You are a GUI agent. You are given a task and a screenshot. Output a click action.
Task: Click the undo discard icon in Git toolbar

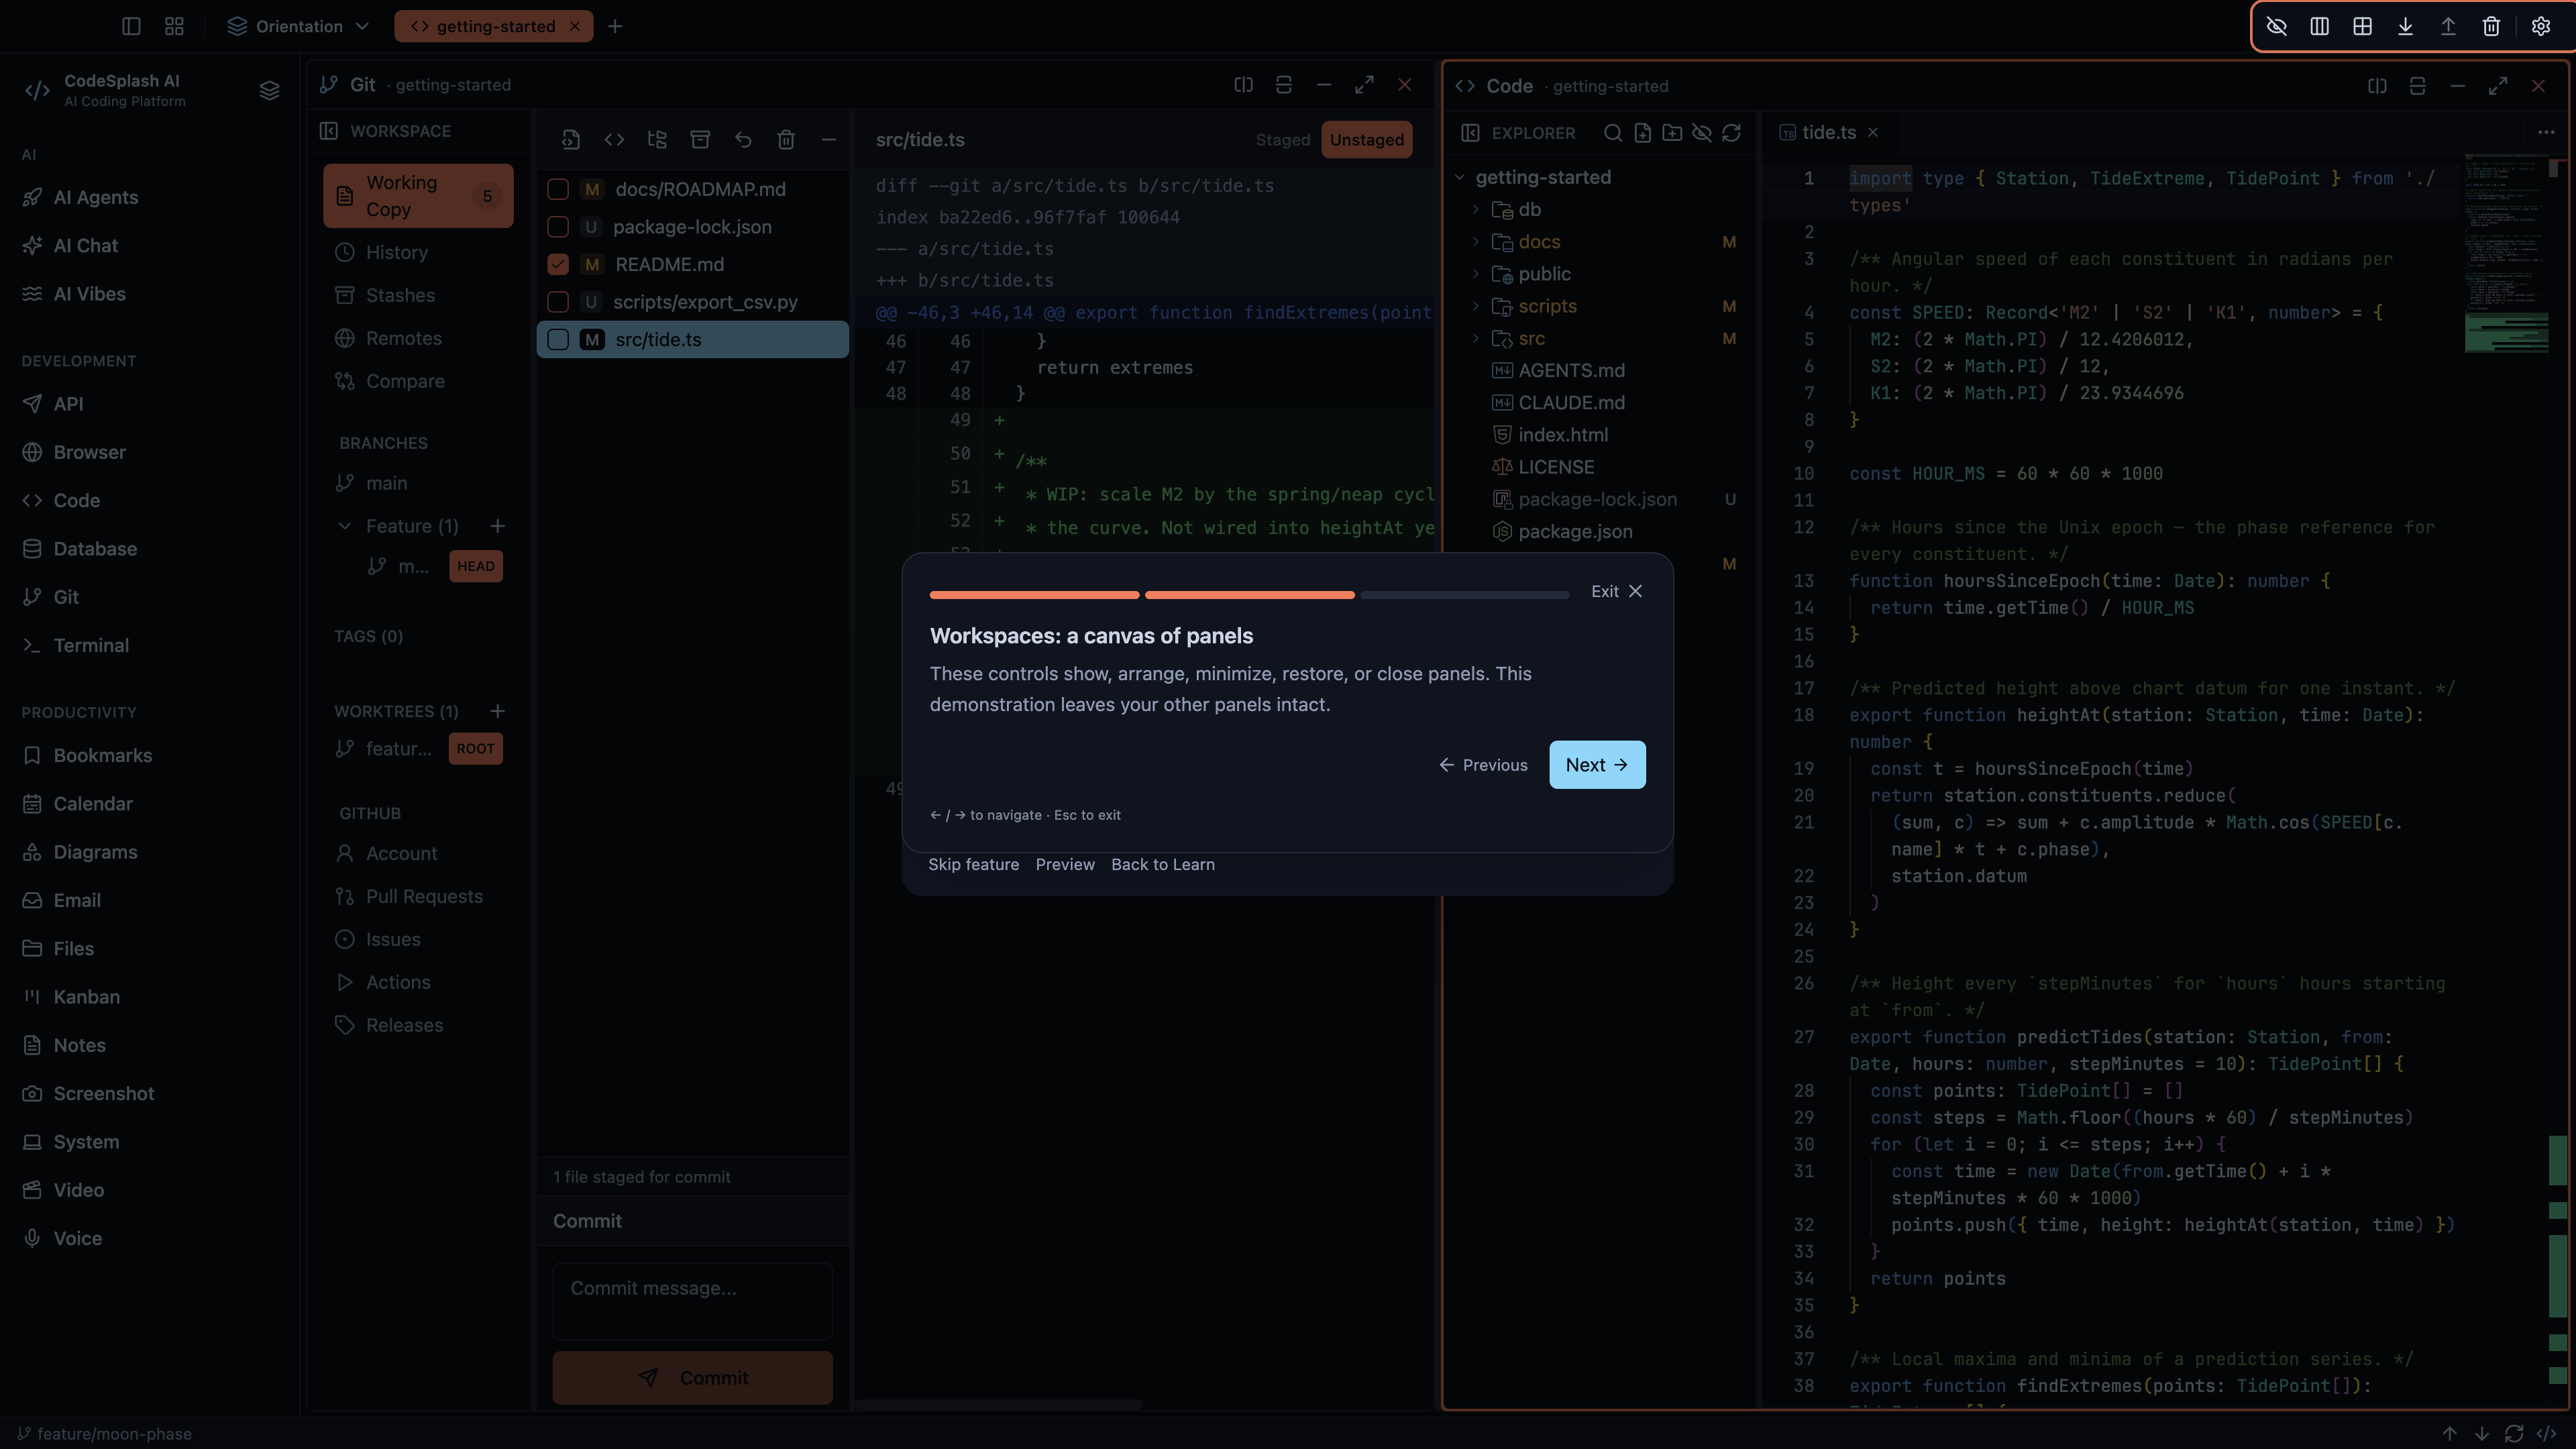point(743,139)
